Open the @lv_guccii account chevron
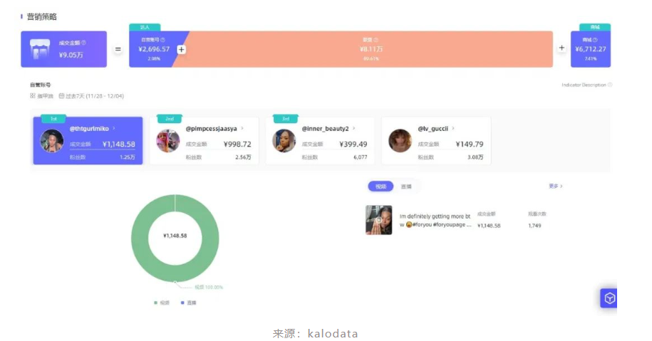Viewport: 652px width, 341px height. (452, 128)
